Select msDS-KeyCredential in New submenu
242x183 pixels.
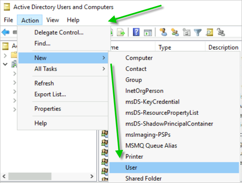pyautogui.click(x=174, y=102)
